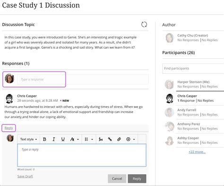Click the bulleted list icon
224x186 pixels.
click(x=86, y=139)
